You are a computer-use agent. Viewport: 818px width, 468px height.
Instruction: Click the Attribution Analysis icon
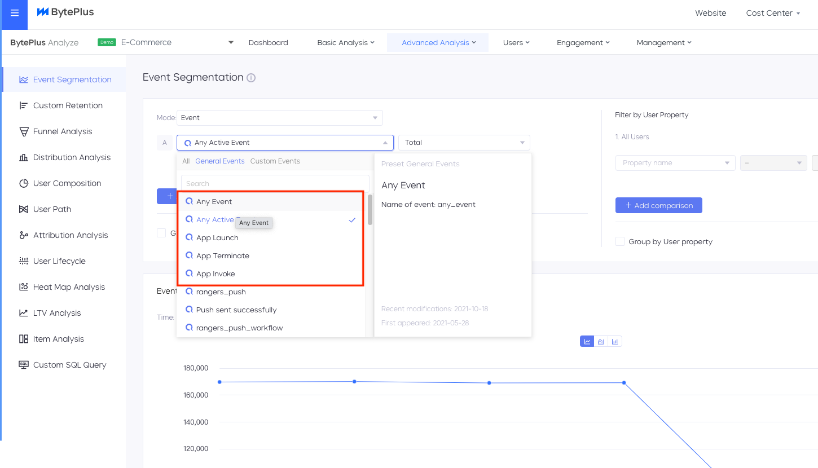click(x=24, y=235)
